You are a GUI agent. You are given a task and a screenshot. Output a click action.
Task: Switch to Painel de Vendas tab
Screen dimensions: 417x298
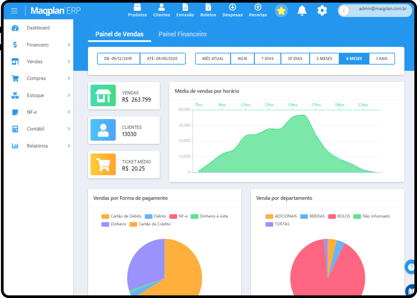(120, 34)
